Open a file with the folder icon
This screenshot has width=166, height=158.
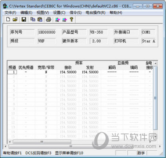[x=15, y=20]
